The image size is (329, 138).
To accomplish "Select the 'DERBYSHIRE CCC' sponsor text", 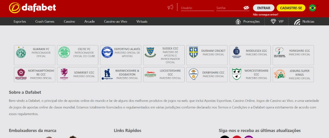I will (213, 73).
